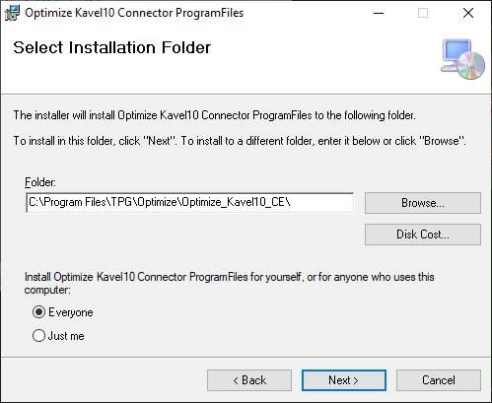Open the Disk Cost... dialog
The height and width of the screenshot is (403, 492).
click(x=423, y=235)
